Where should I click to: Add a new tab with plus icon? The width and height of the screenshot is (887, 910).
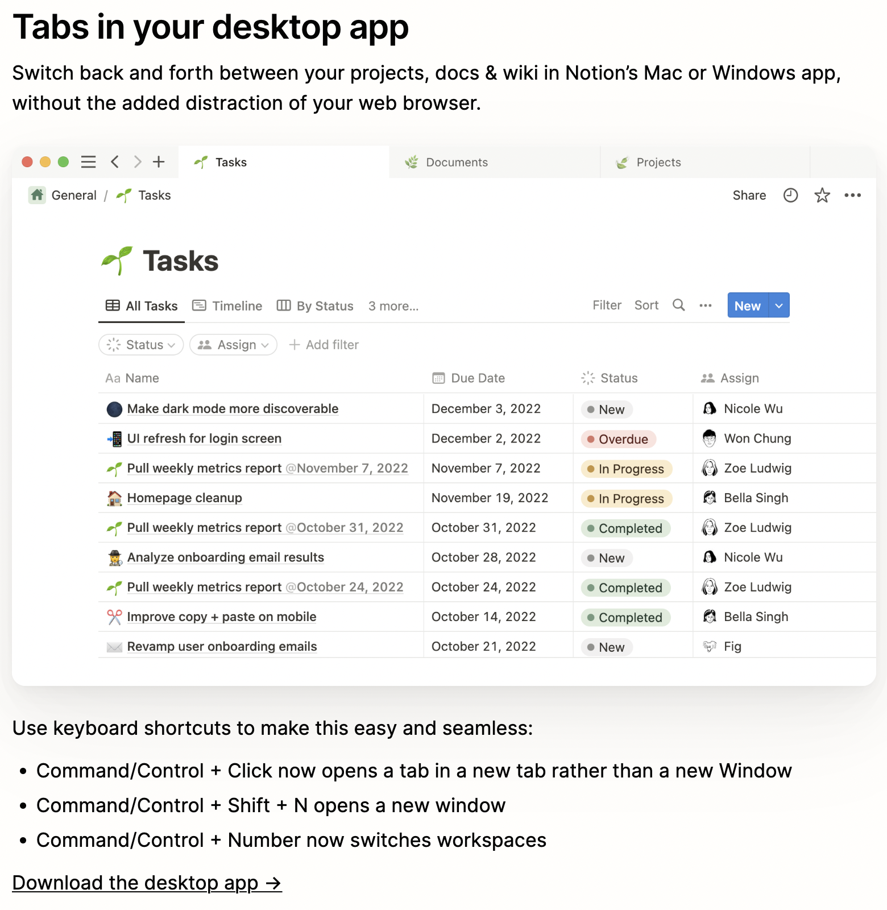click(x=159, y=162)
